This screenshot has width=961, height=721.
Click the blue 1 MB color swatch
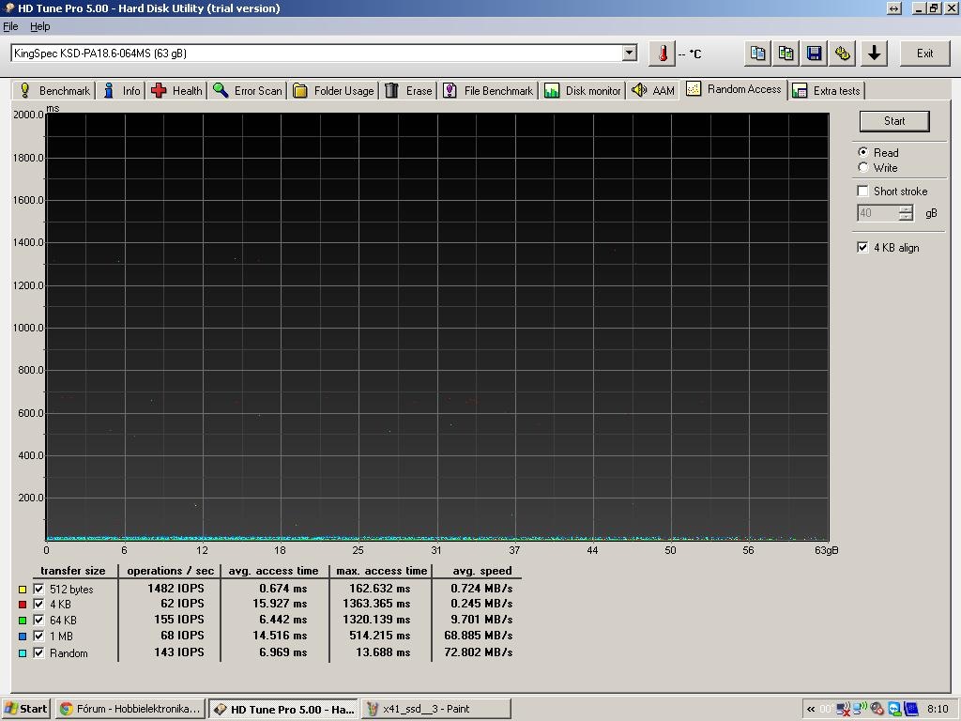(23, 637)
